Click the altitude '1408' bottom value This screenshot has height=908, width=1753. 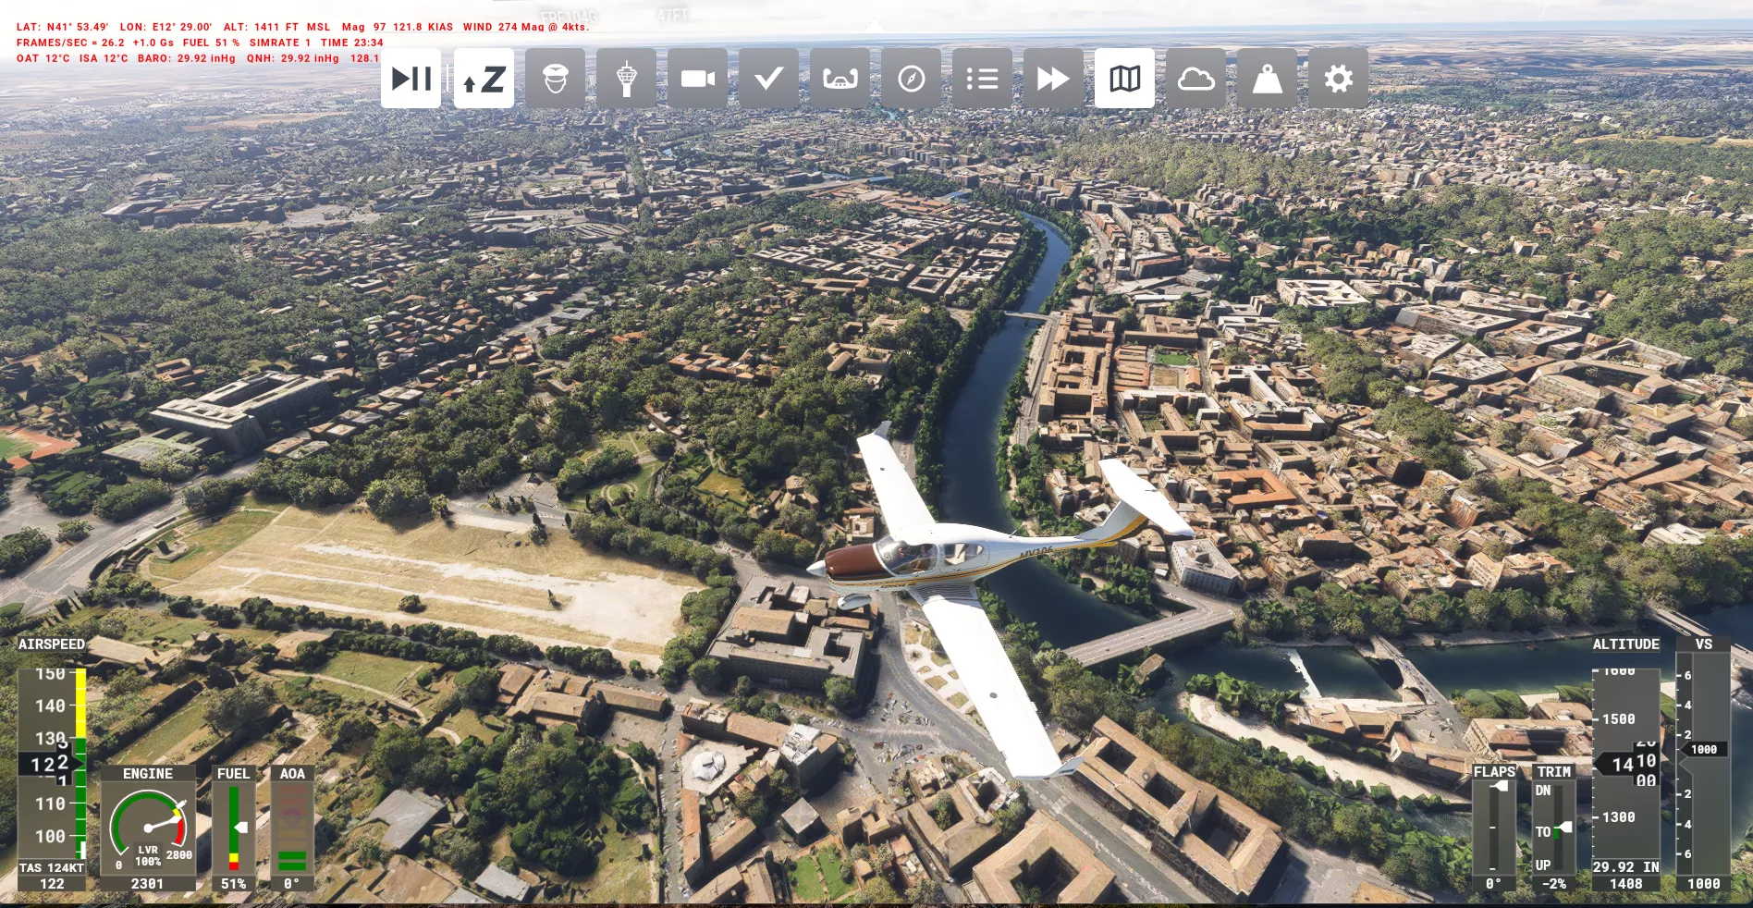[1625, 884]
